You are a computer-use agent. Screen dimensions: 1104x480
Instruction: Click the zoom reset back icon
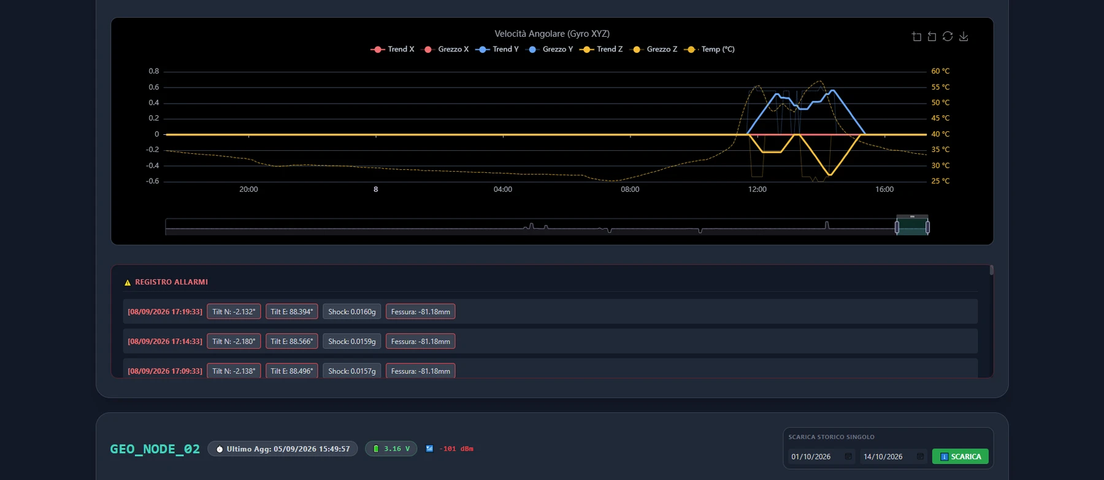coord(932,37)
